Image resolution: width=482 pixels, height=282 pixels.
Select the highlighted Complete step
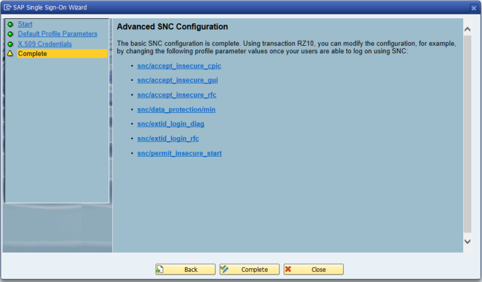click(62, 53)
